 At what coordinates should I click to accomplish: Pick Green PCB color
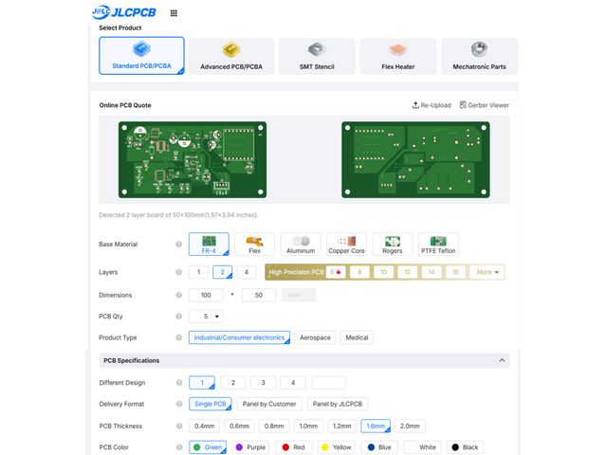click(x=208, y=447)
